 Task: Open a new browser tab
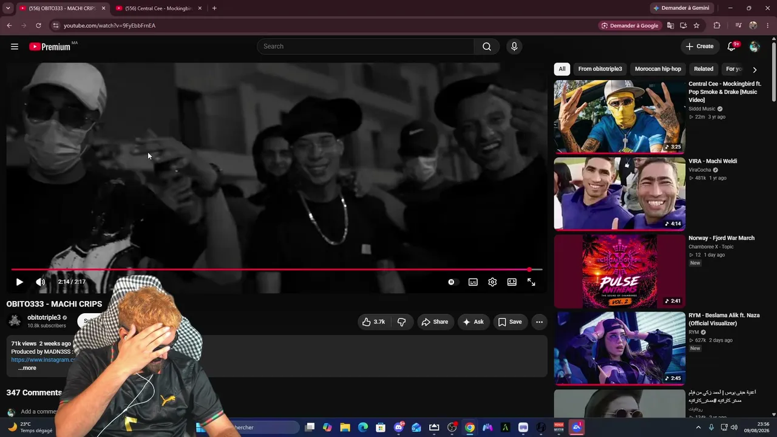[214, 8]
